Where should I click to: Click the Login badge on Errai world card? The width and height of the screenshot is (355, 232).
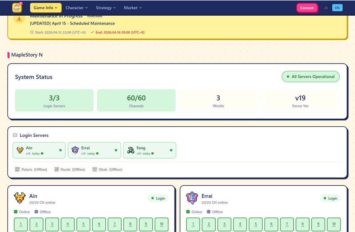point(330,198)
